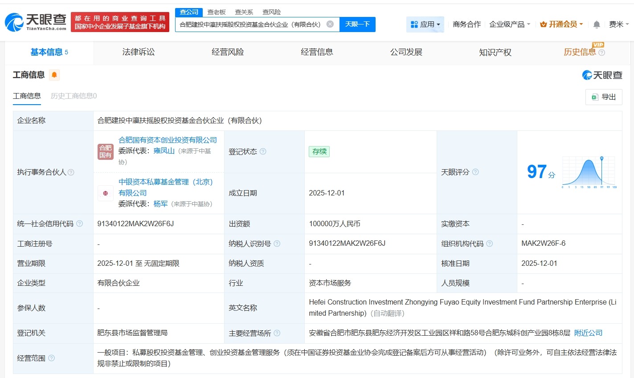Click the 天眼一下 search button
The width and height of the screenshot is (634, 378).
pos(358,24)
